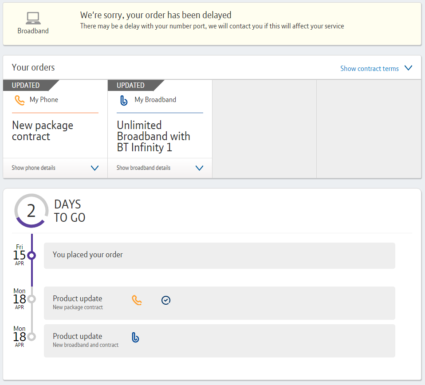Click the 'My Phone' card title
Viewport: 425px width, 385px height.
click(44, 100)
